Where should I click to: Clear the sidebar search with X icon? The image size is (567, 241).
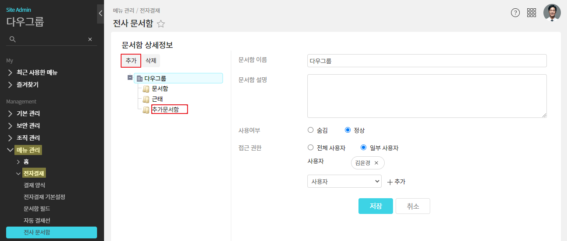click(90, 39)
